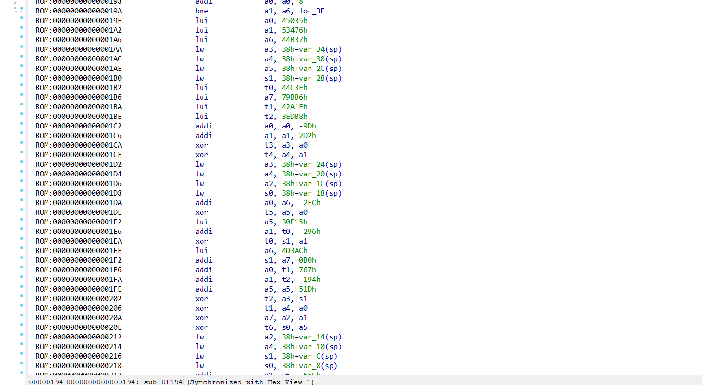Click the var_1C stack variable

pyautogui.click(x=311, y=184)
